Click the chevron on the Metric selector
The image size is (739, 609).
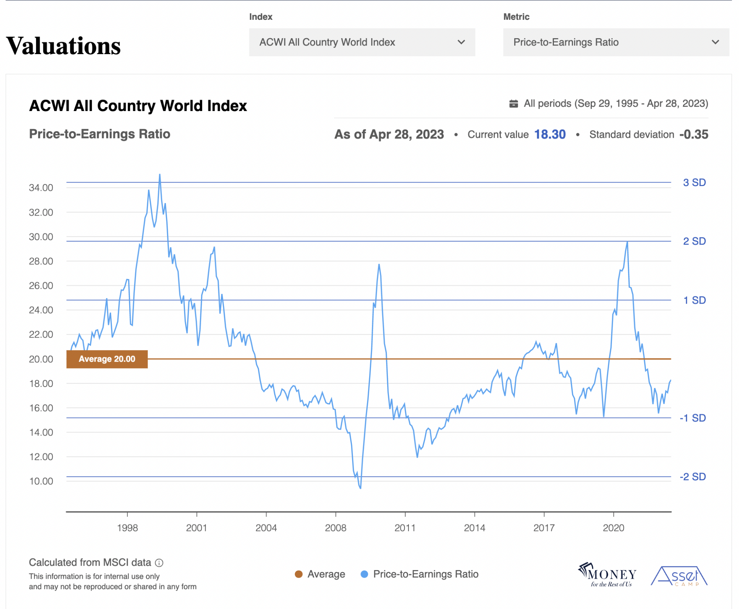pyautogui.click(x=717, y=42)
